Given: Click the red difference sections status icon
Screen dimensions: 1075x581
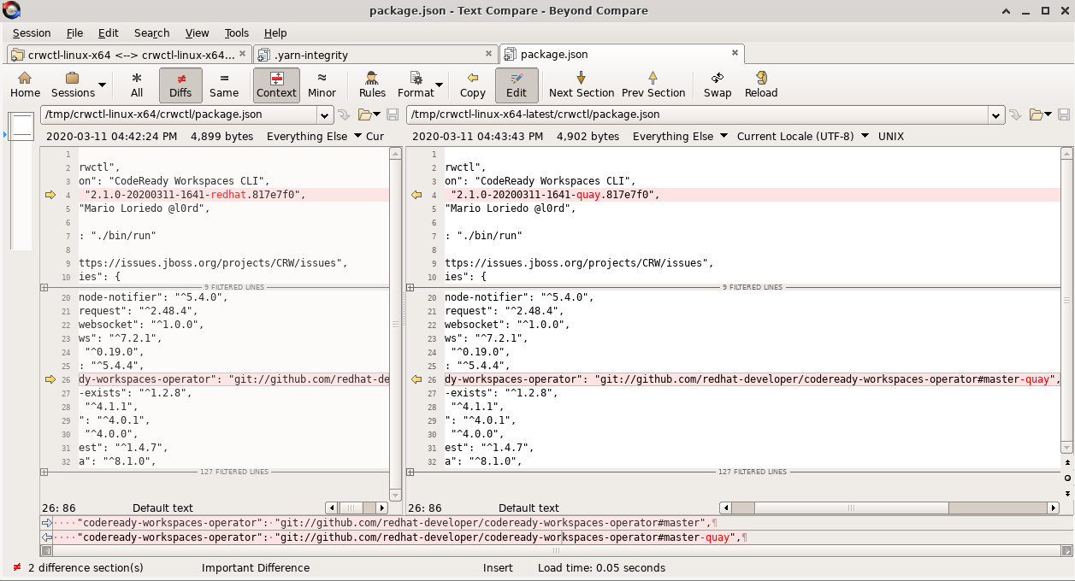Looking at the screenshot, I should point(16,568).
